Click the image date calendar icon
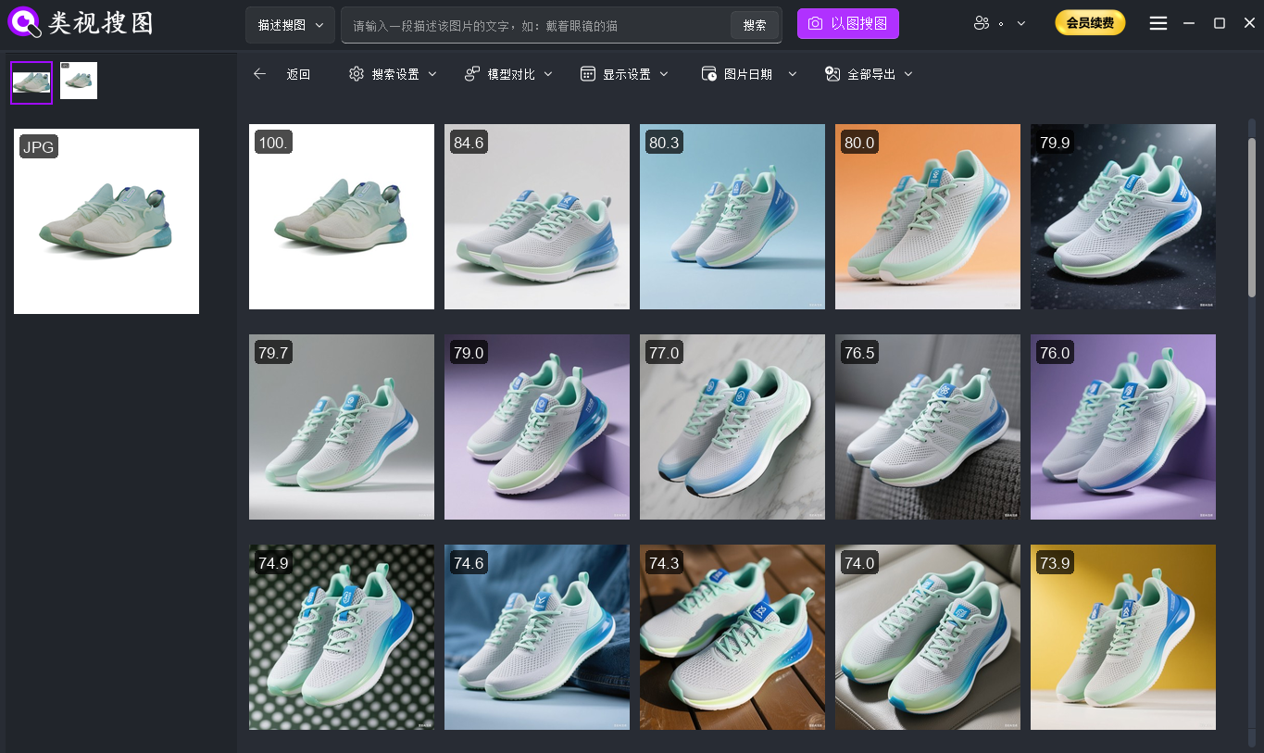This screenshot has width=1264, height=753. (708, 74)
